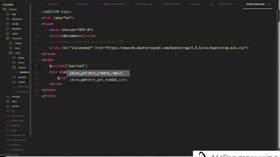Image resolution: width=280 pixels, height=157 pixels.
Task: Click the config folder icon
Action: (8, 24)
